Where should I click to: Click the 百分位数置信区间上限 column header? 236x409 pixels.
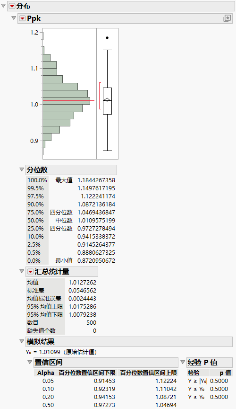(148, 373)
